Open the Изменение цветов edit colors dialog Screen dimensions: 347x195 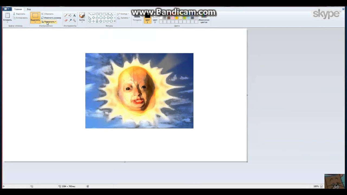pos(204,18)
